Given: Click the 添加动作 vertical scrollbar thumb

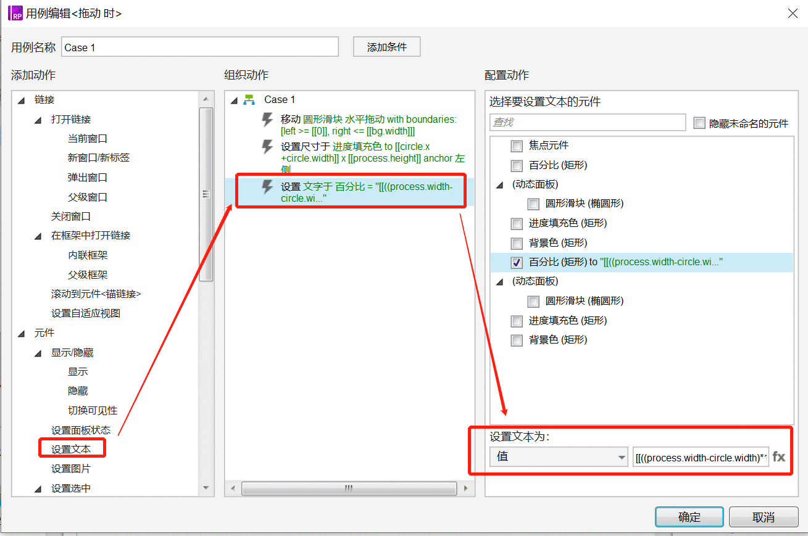Looking at the screenshot, I should pyautogui.click(x=206, y=194).
